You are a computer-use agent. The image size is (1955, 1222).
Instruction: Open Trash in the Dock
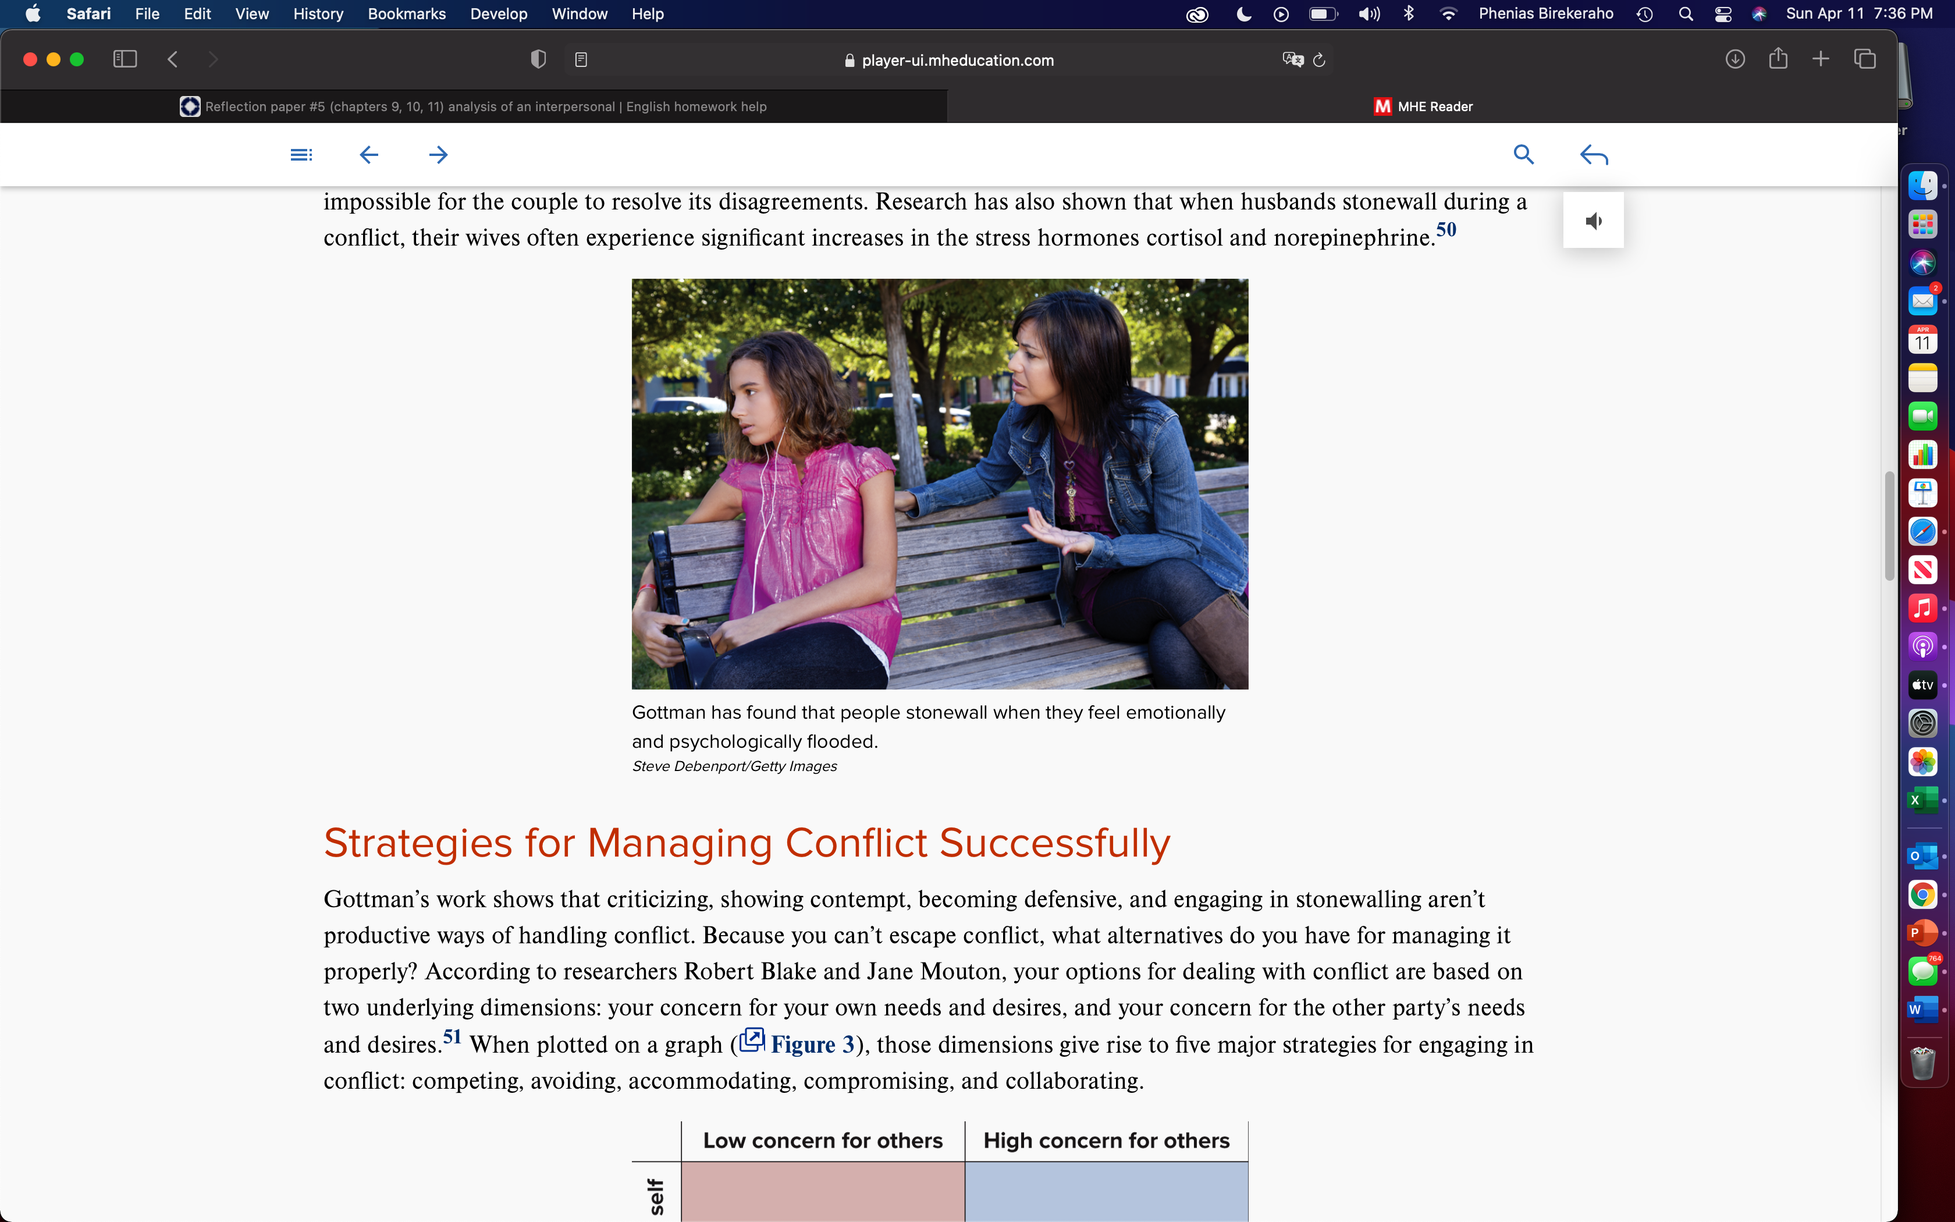tap(1922, 1063)
